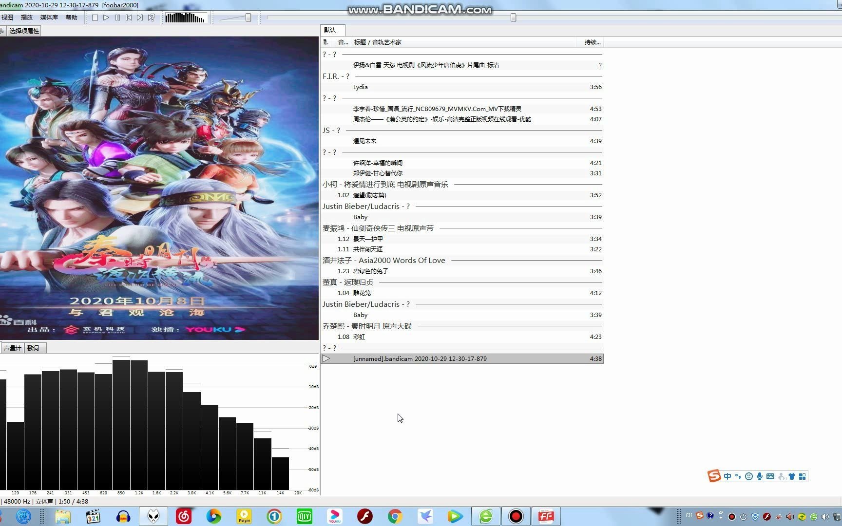Open the red FF taskbar icon
Screen dimensions: 842x526
point(546,516)
